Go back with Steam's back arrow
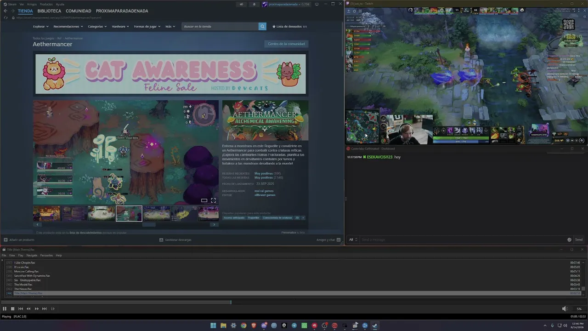The image size is (588, 331). tap(6, 11)
